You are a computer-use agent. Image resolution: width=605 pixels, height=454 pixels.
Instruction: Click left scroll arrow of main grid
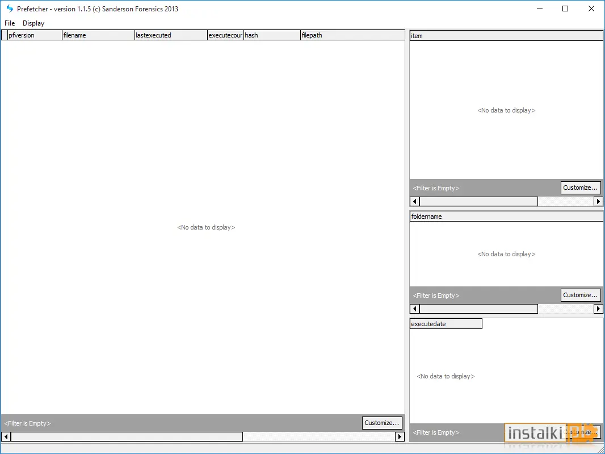coord(6,436)
